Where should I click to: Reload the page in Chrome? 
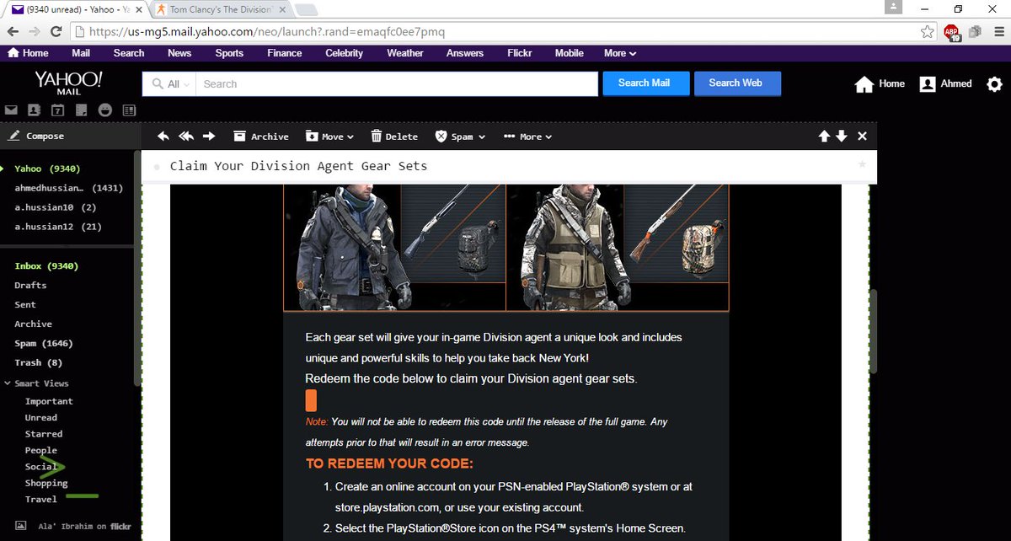pyautogui.click(x=56, y=32)
